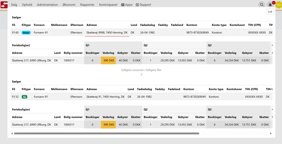Click the Q1 header in top Feriebolig table
Image resolution: width=282 pixels, height=144 pixels.
87,45
